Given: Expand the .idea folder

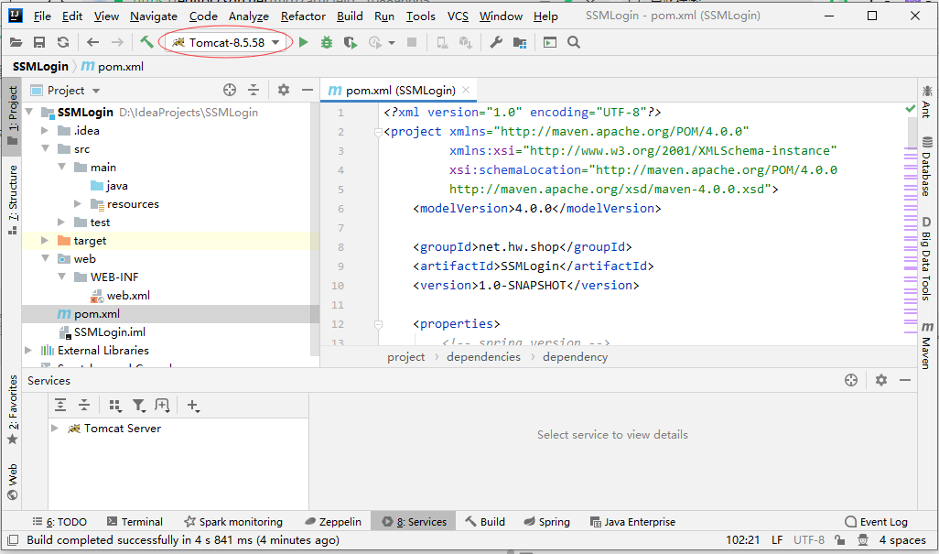Looking at the screenshot, I should point(45,130).
